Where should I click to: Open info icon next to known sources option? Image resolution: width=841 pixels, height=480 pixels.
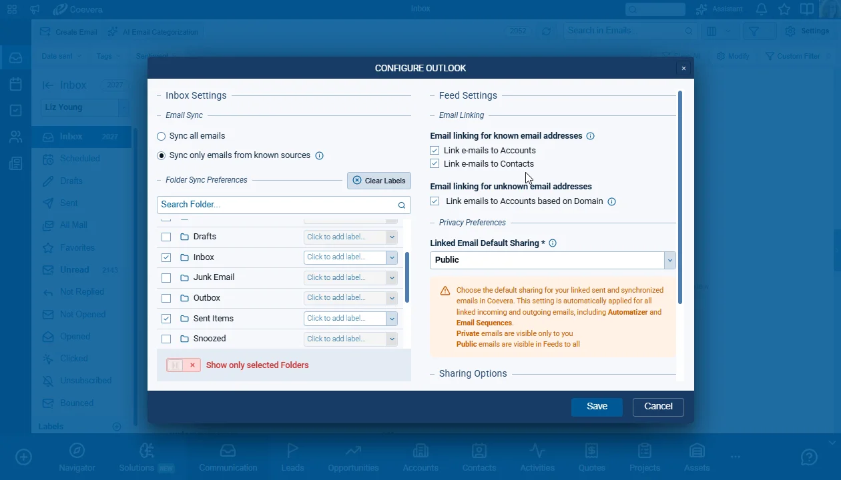(319, 156)
